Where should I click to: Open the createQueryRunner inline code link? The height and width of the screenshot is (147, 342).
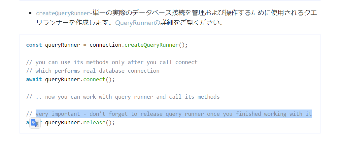[x=63, y=13]
